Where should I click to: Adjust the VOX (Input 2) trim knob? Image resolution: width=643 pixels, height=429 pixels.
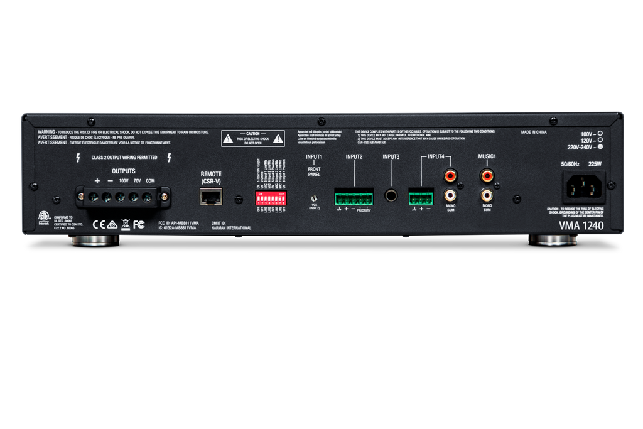click(x=315, y=198)
